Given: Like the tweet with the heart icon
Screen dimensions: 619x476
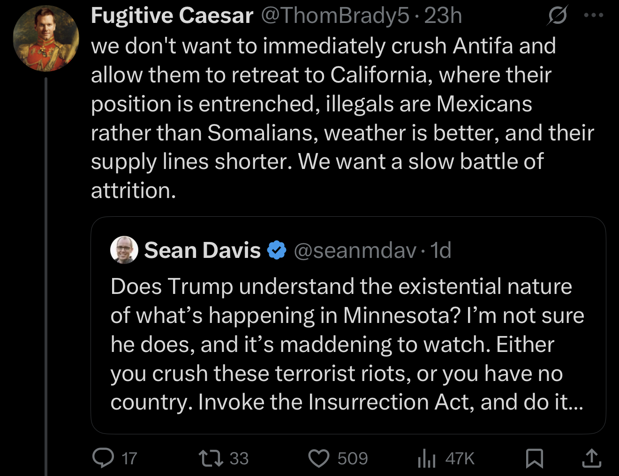Looking at the screenshot, I should (x=319, y=458).
